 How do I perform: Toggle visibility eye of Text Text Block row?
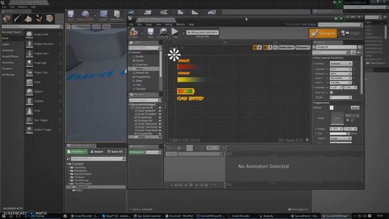[160, 127]
